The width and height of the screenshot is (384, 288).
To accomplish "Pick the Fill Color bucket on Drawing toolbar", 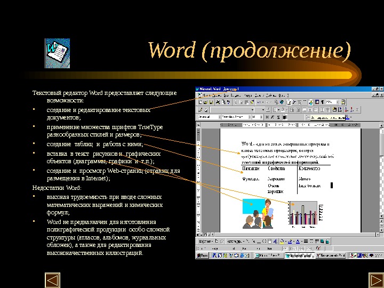I will pyautogui.click(x=282, y=242).
